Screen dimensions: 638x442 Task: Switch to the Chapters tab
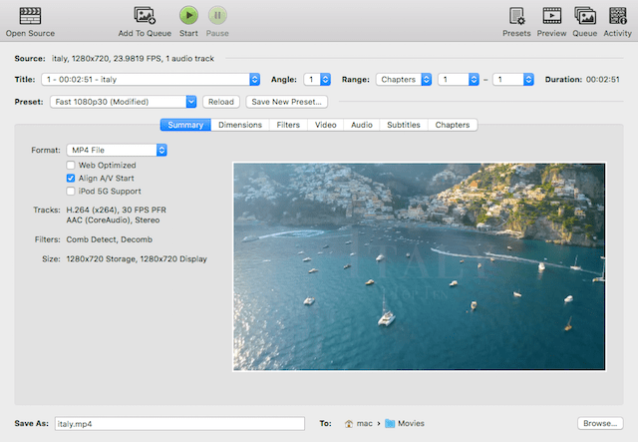click(x=453, y=125)
